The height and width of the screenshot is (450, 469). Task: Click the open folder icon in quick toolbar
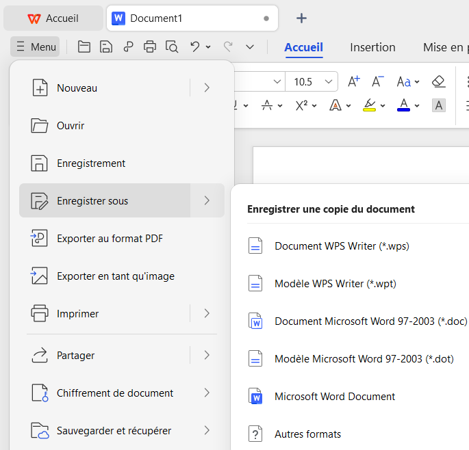[84, 47]
